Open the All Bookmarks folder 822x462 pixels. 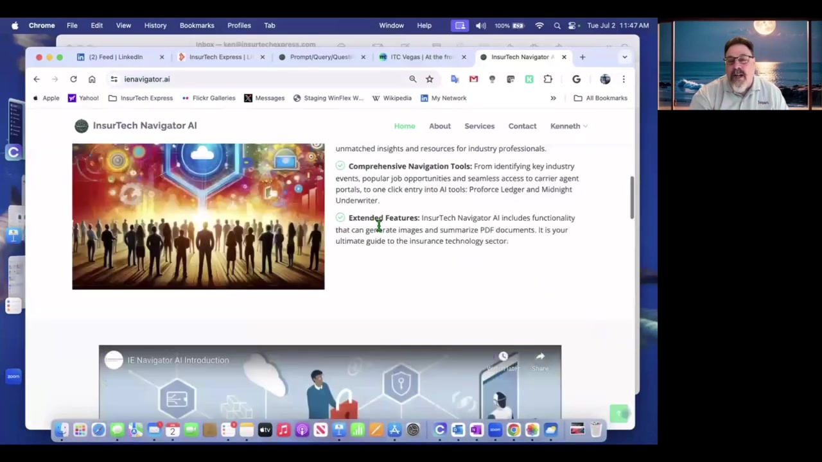[x=600, y=98]
